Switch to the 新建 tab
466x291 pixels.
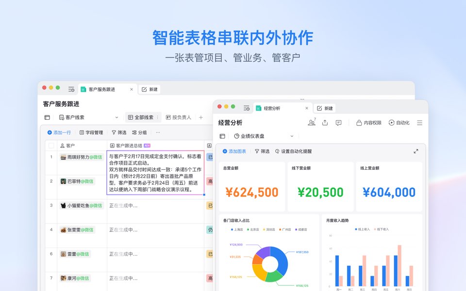[x=150, y=89]
